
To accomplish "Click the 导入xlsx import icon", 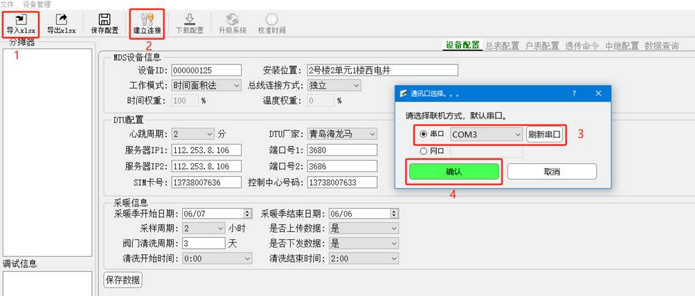I will click(x=20, y=19).
